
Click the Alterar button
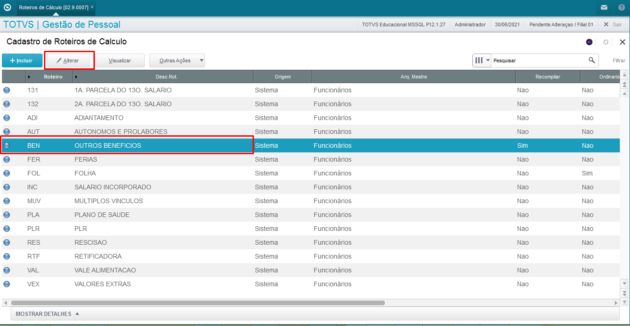[68, 60]
